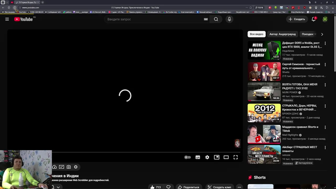336x189 pixels.
Task: Open the 'Студия - VK Play' bookmark
Action: point(116,12)
